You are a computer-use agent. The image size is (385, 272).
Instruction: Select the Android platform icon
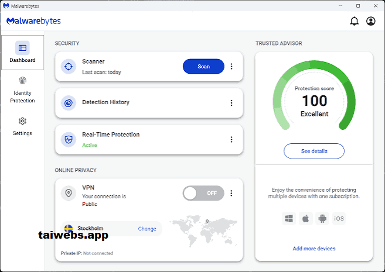point(322,218)
